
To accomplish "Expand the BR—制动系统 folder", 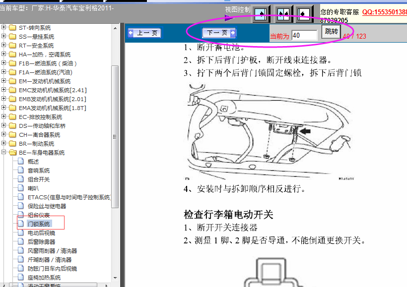I will point(3,143).
